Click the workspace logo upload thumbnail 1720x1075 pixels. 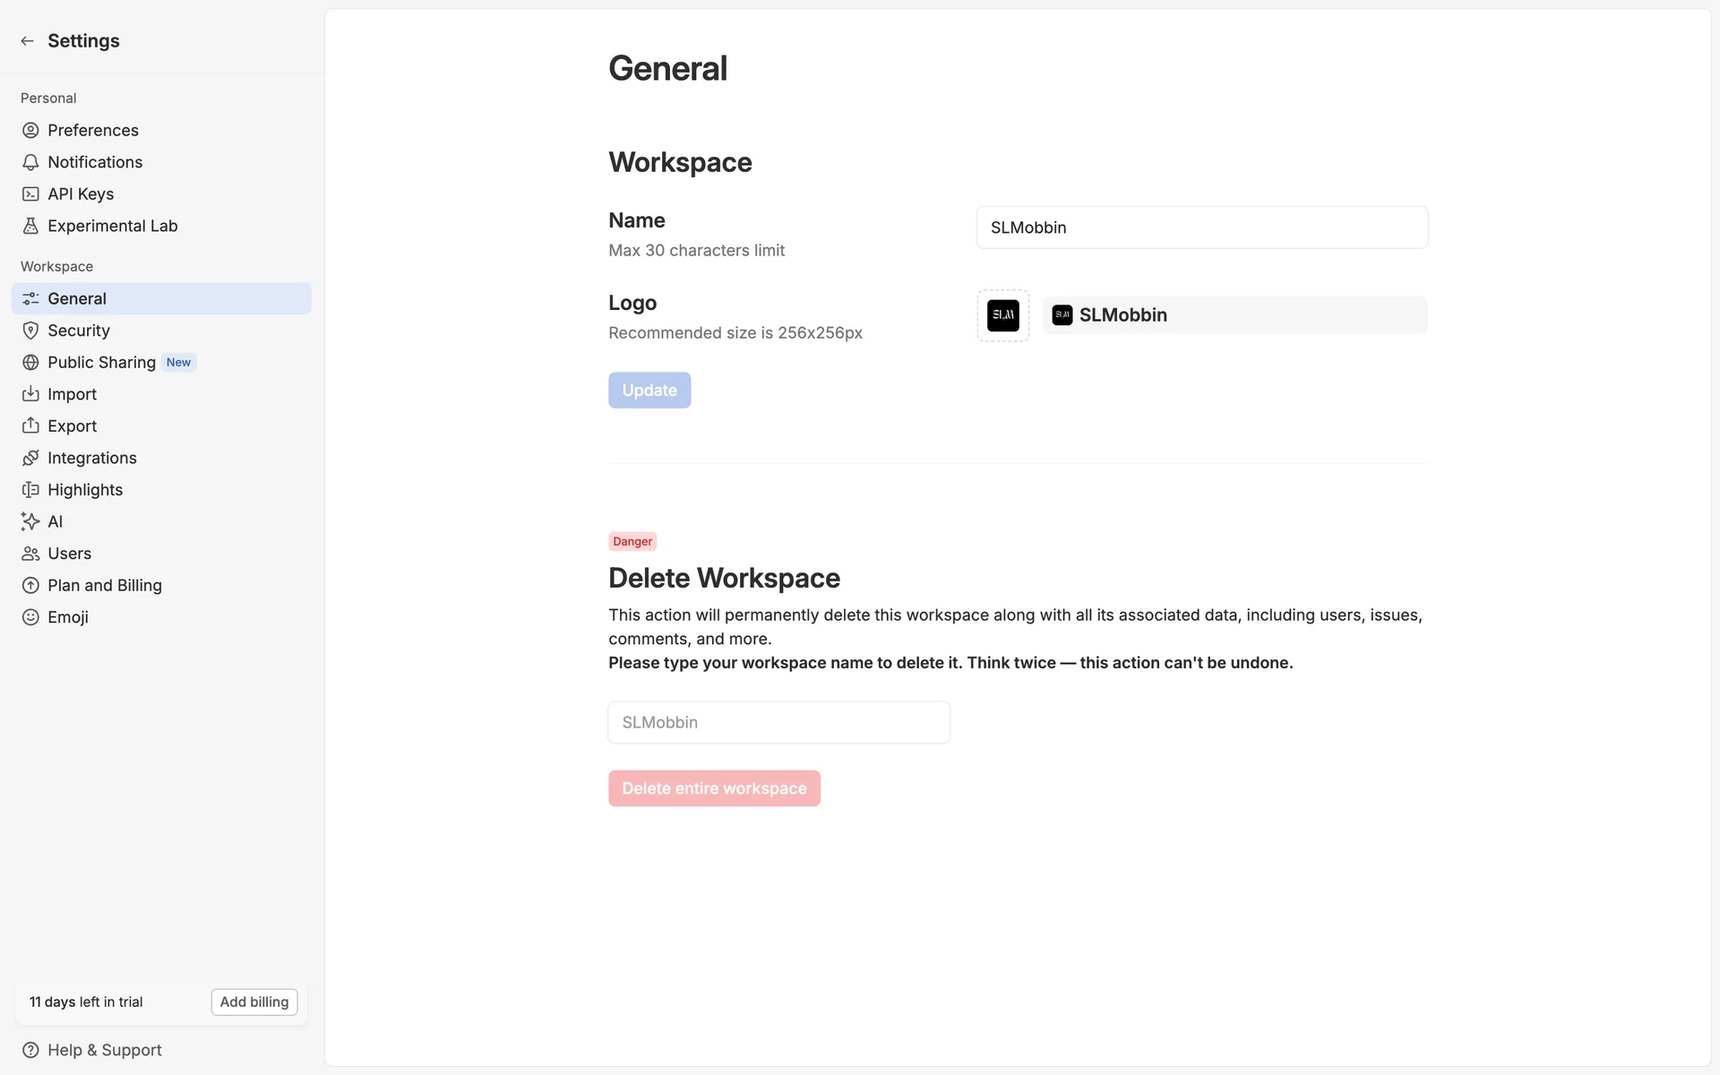click(x=1002, y=315)
